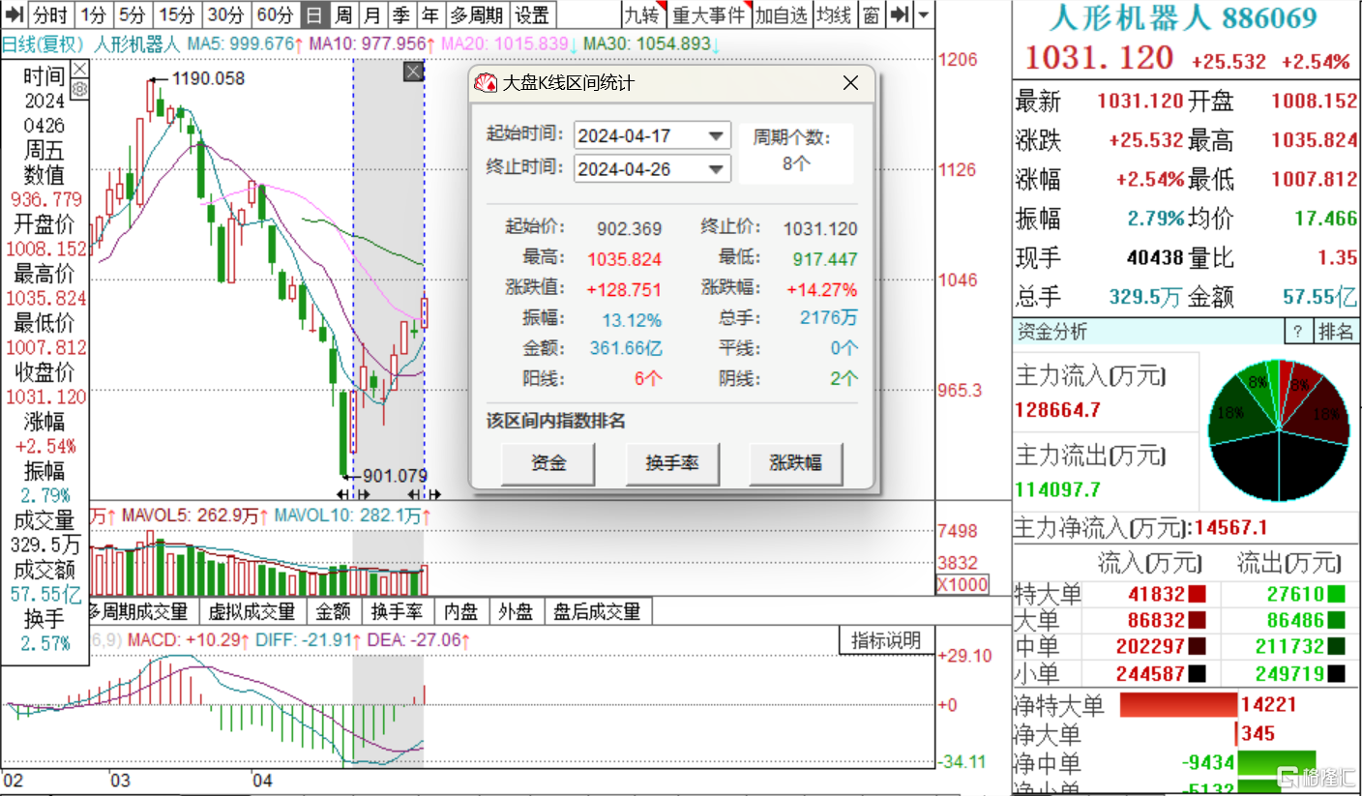Click the left interval boundary handle near 901.079
Image resolution: width=1362 pixels, height=796 pixels.
(x=353, y=494)
